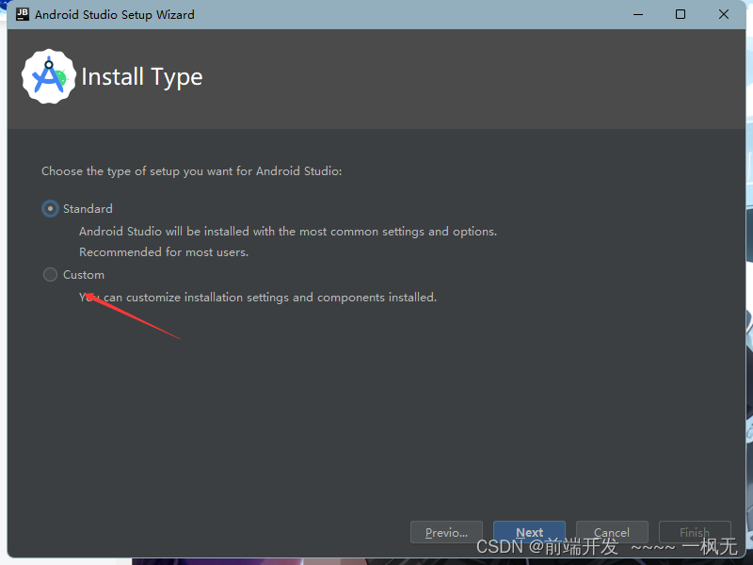This screenshot has height=565, width=753.
Task: Cancel the setup wizard
Action: [x=612, y=532]
